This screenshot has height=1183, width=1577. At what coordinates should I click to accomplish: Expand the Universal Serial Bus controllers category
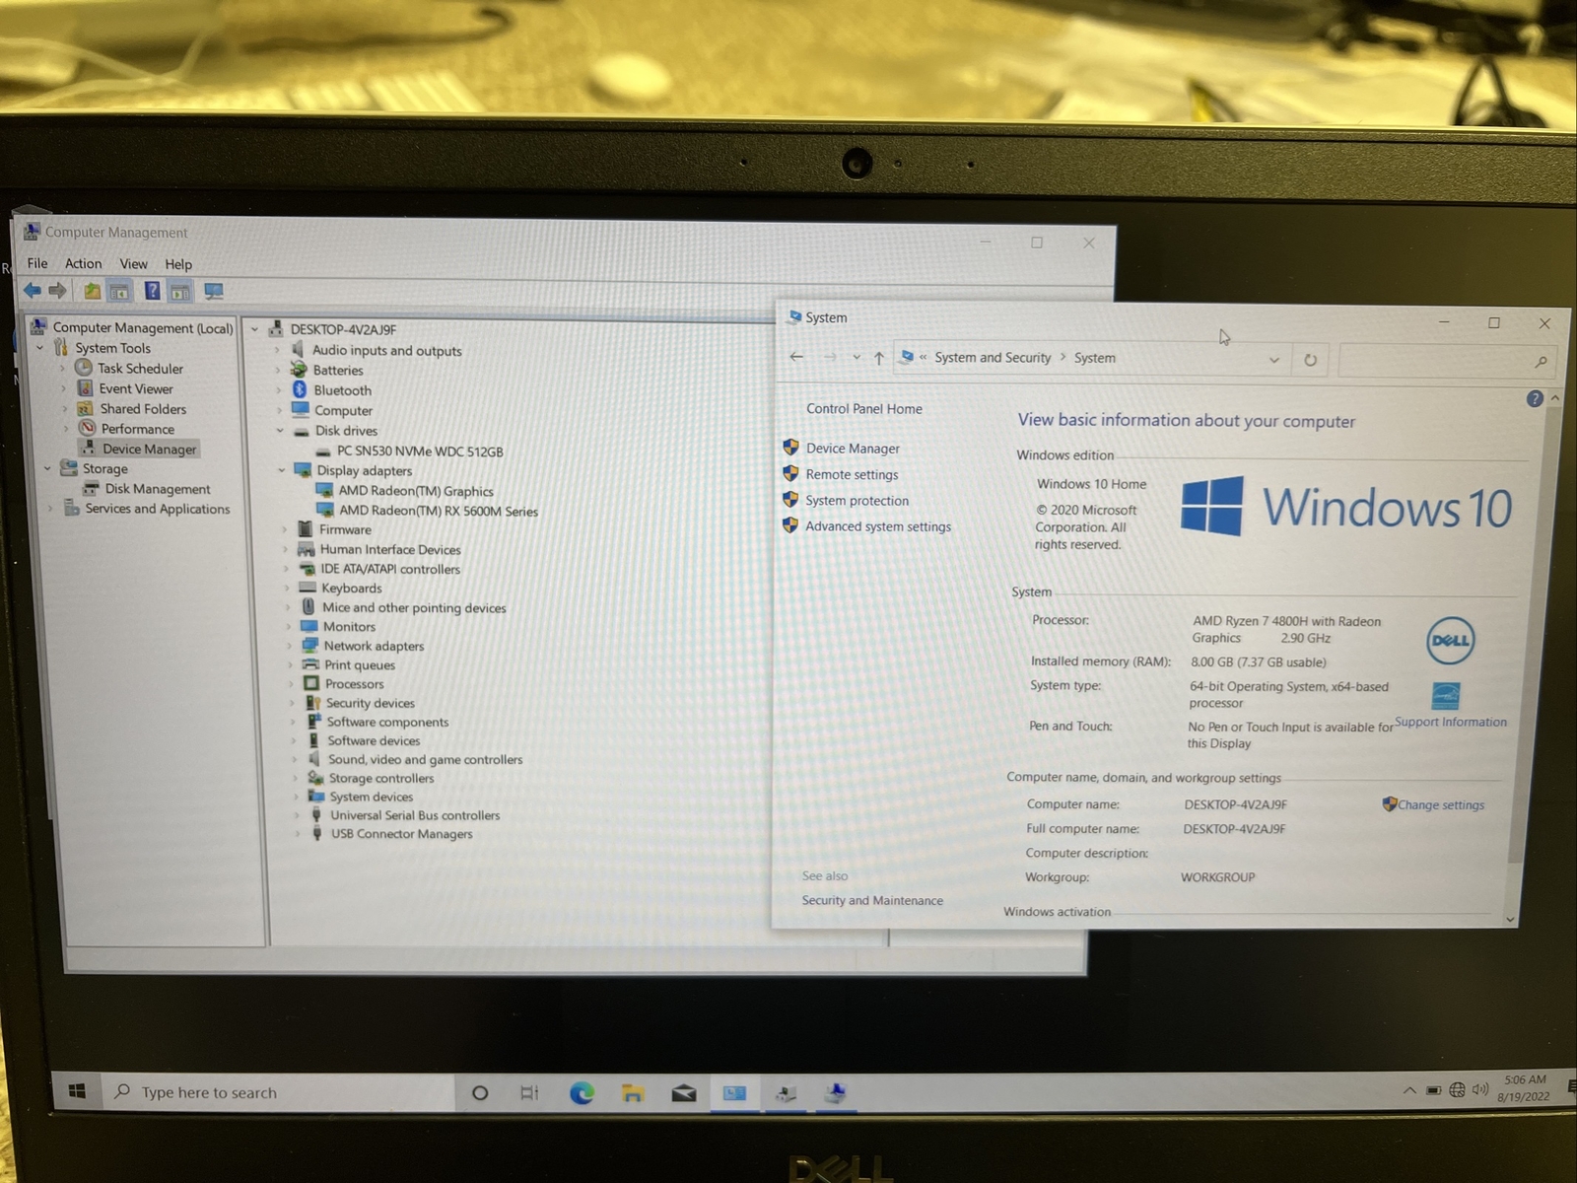pyautogui.click(x=296, y=815)
